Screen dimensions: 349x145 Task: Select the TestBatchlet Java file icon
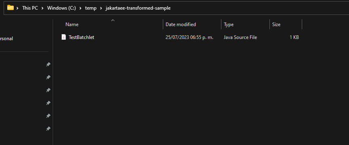(64, 37)
